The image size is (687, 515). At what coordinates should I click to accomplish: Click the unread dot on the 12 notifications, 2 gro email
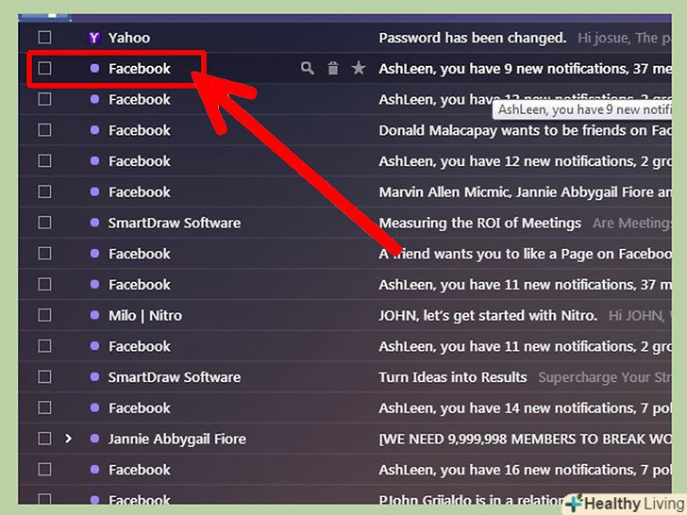click(94, 160)
